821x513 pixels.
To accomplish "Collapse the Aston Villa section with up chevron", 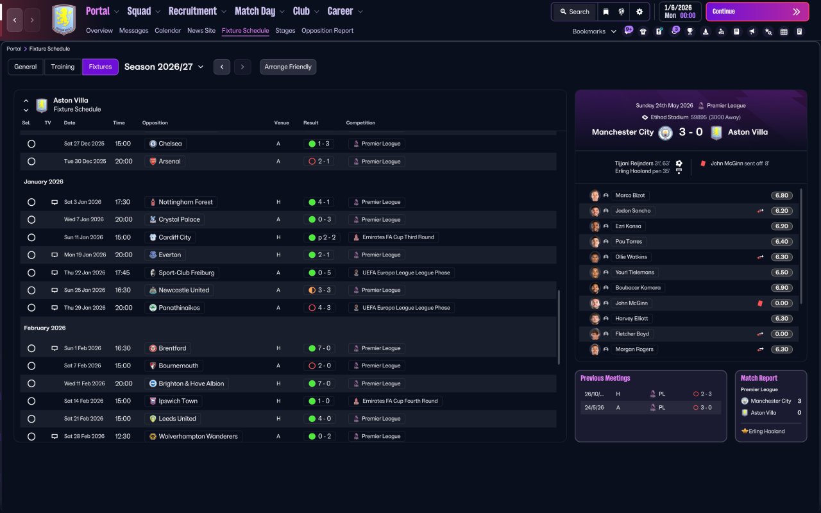I will coord(26,101).
